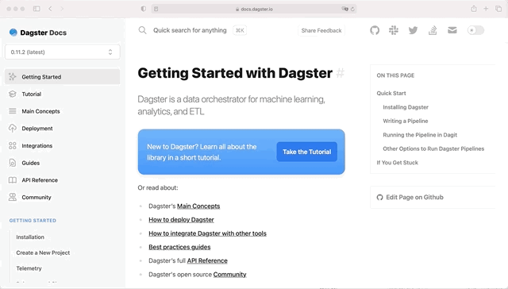Click Create a New Project link
The image size is (508, 289).
[43, 252]
